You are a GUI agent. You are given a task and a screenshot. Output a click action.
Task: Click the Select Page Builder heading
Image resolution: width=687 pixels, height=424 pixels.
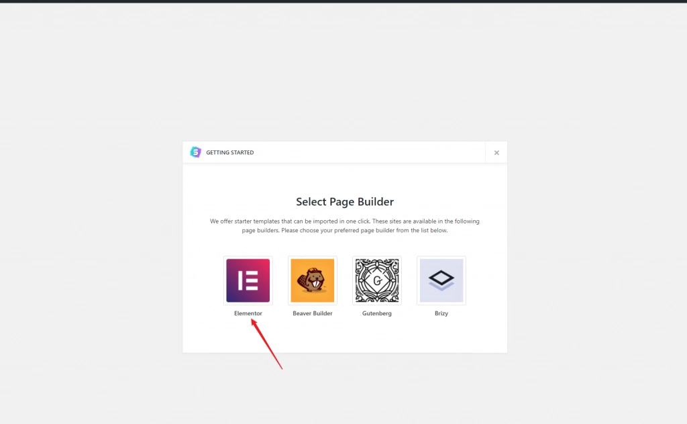pyautogui.click(x=345, y=202)
